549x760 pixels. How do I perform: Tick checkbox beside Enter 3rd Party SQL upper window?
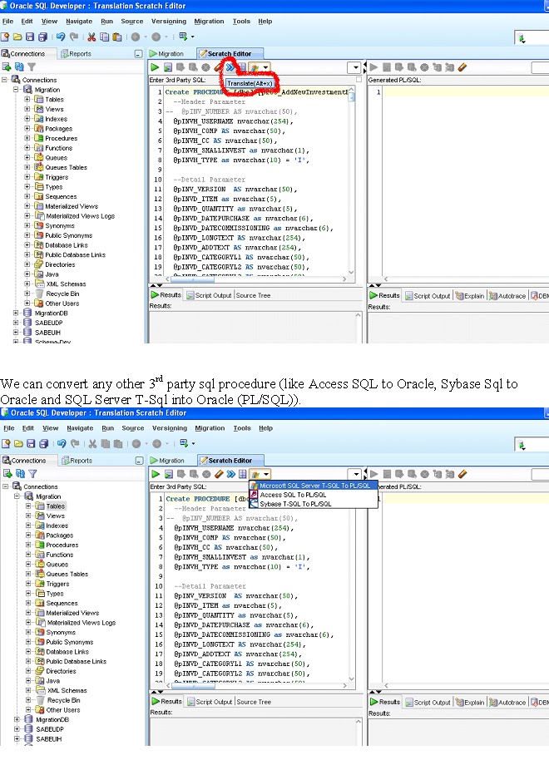(359, 80)
